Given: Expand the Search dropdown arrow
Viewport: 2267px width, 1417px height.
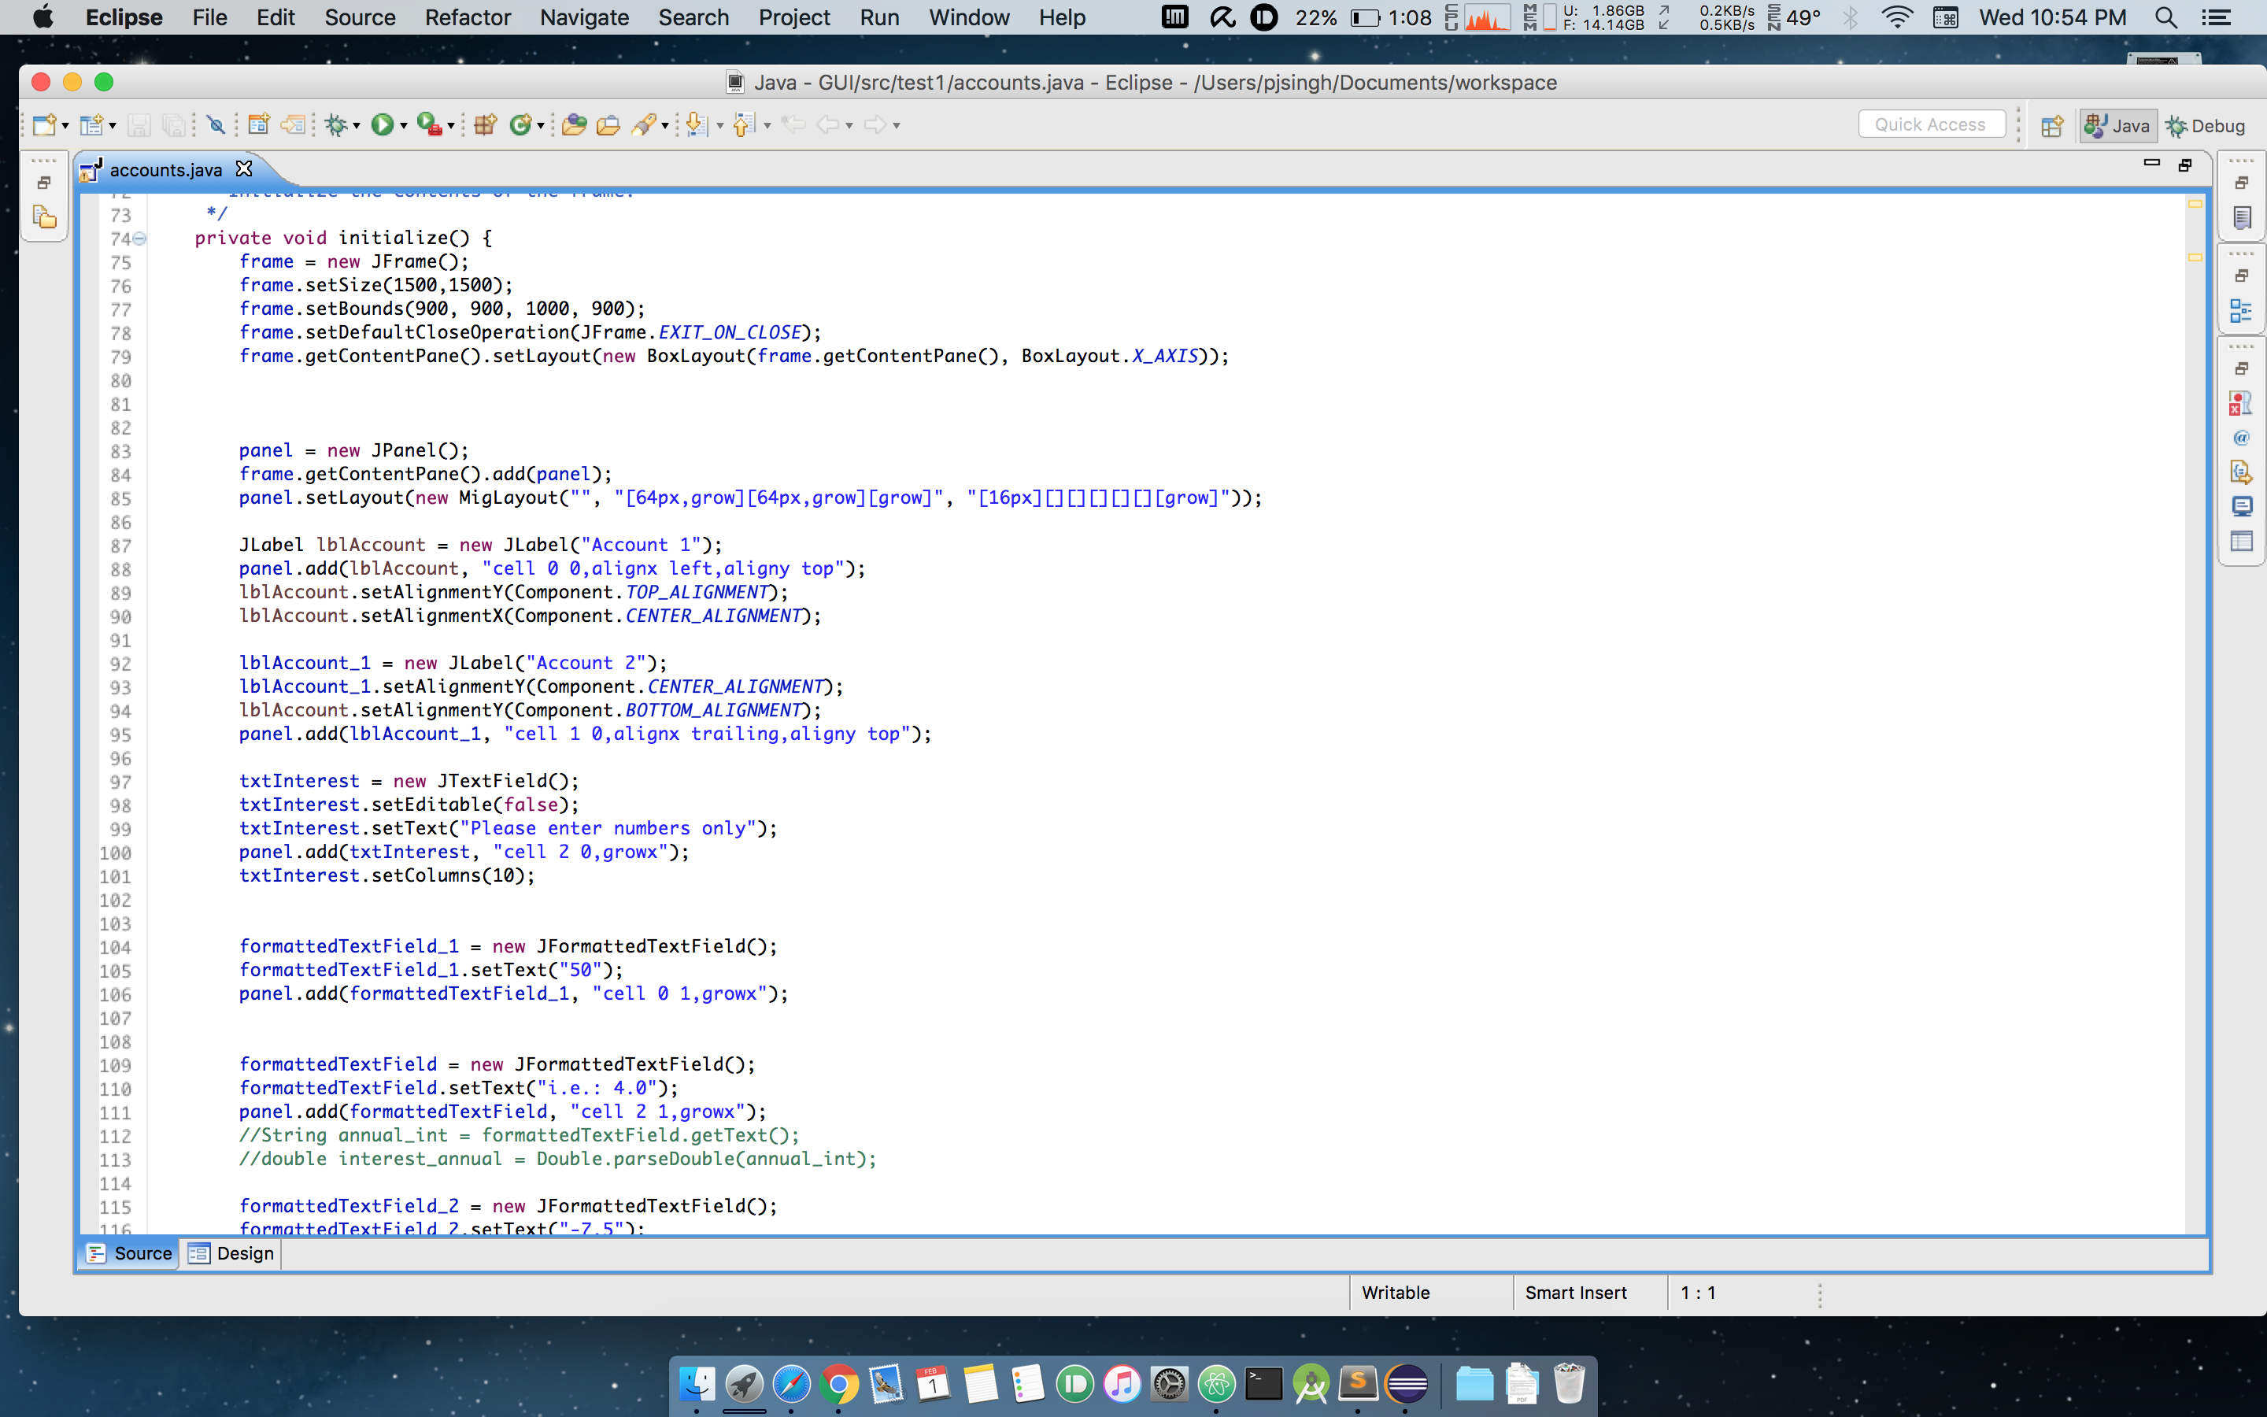Looking at the screenshot, I should [x=665, y=126].
